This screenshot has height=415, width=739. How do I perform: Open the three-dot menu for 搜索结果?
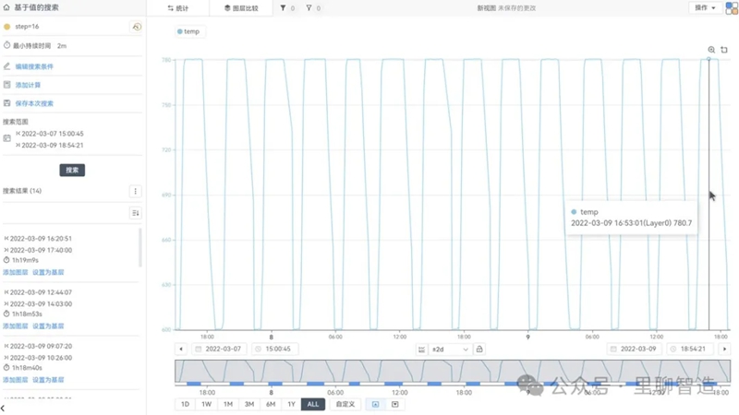click(x=136, y=192)
